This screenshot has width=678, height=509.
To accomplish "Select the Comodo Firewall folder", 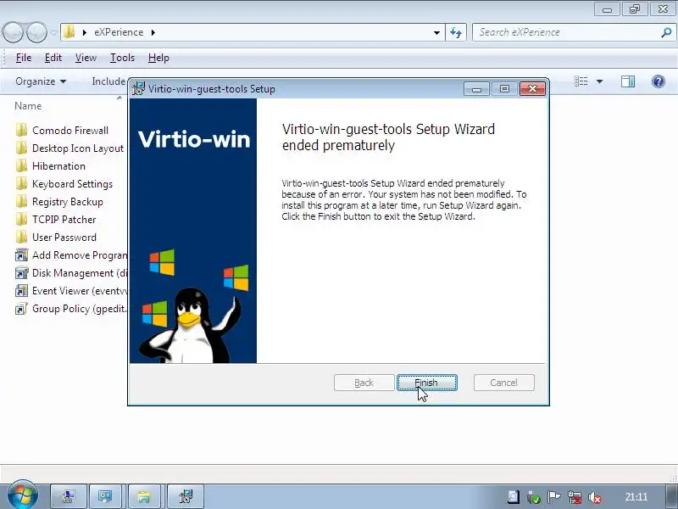I will click(70, 131).
